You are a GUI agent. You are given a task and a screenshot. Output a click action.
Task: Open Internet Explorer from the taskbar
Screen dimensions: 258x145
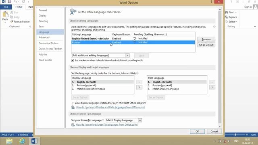pos(22,141)
